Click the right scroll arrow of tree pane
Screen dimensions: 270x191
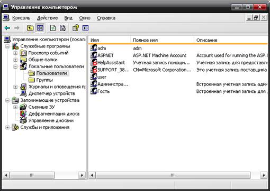82,175
